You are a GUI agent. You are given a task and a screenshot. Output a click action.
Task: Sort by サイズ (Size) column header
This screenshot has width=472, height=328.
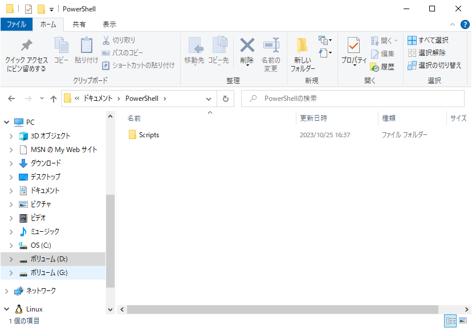pyautogui.click(x=458, y=118)
